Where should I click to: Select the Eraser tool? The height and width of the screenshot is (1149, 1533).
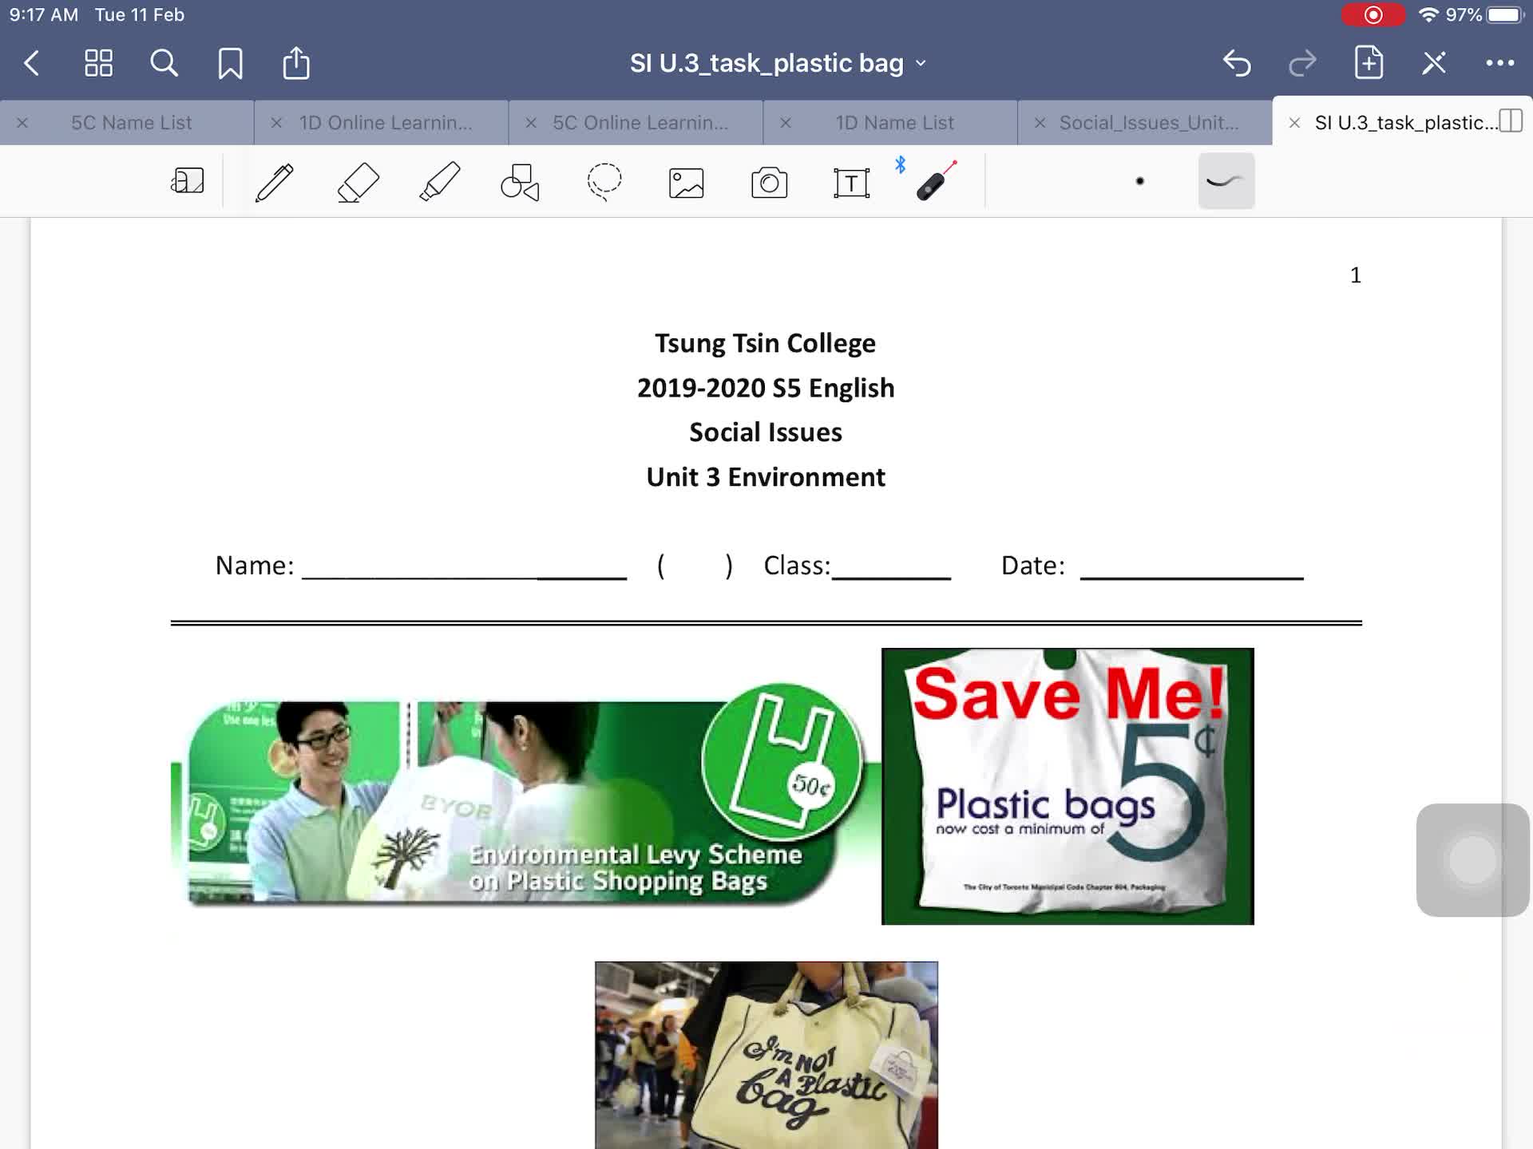(358, 182)
